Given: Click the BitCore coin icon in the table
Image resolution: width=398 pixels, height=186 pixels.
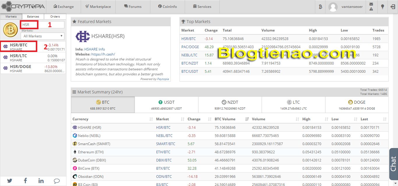Looking at the screenshot, I should click(x=75, y=168).
